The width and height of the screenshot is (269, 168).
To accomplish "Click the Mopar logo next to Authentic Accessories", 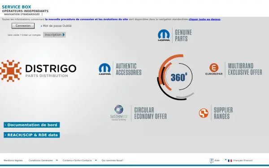I will click(x=105, y=69).
